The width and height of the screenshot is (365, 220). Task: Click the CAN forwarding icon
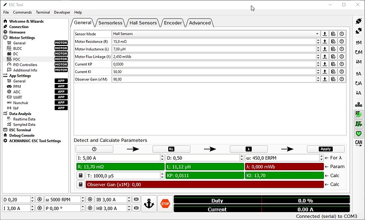tap(358, 143)
